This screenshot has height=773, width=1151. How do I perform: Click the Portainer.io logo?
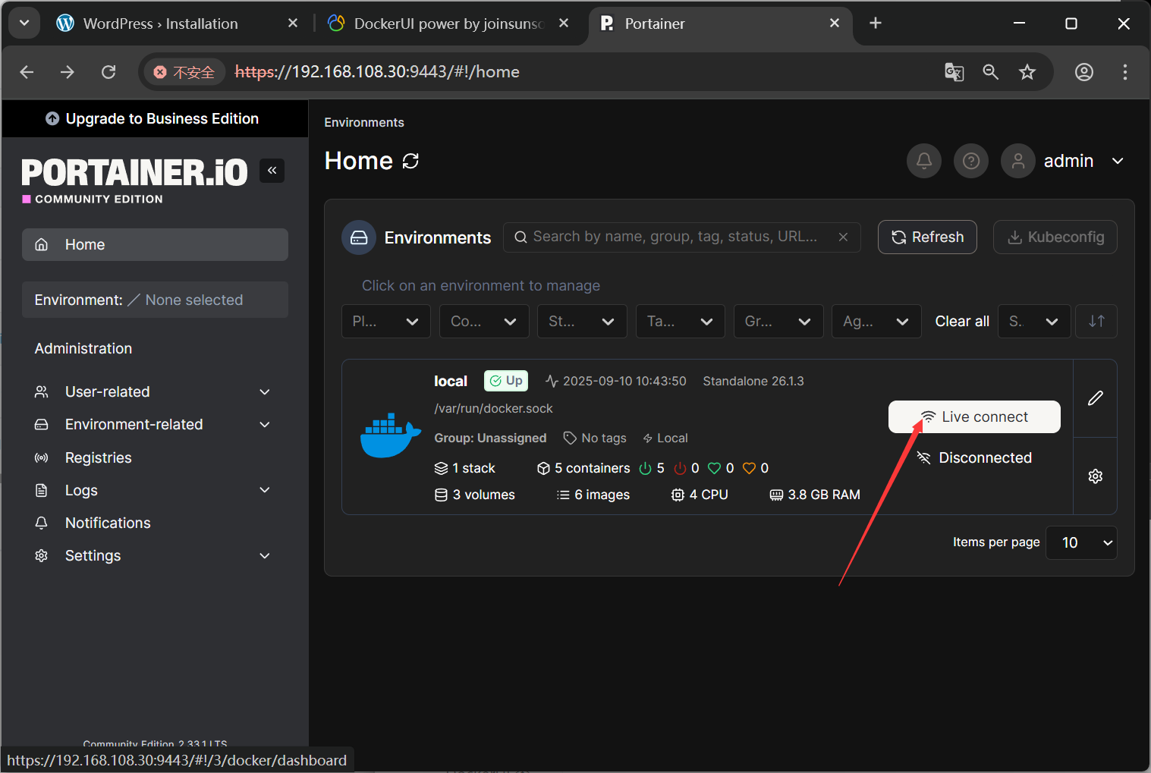tap(134, 181)
